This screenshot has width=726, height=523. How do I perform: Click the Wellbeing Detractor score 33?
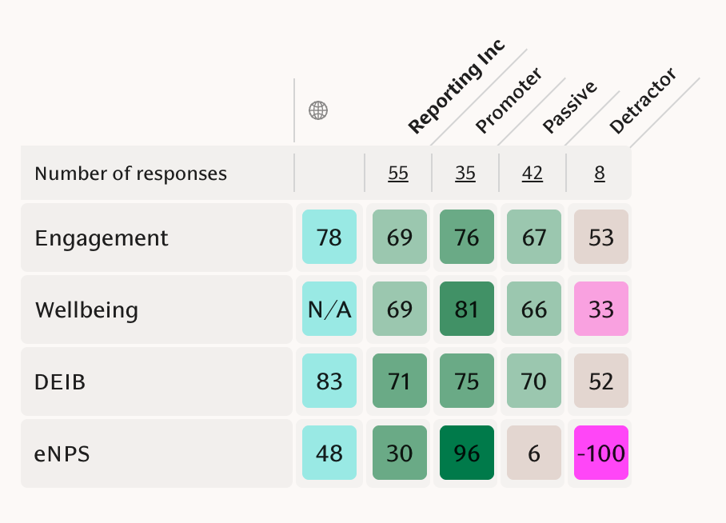[601, 310]
